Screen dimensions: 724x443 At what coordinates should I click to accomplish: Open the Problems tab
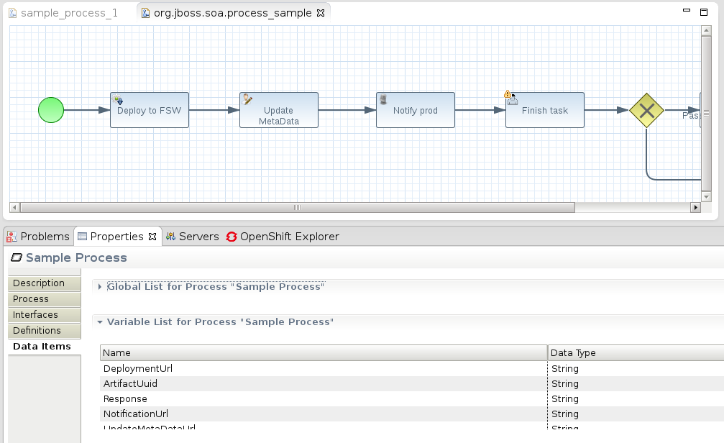38,237
